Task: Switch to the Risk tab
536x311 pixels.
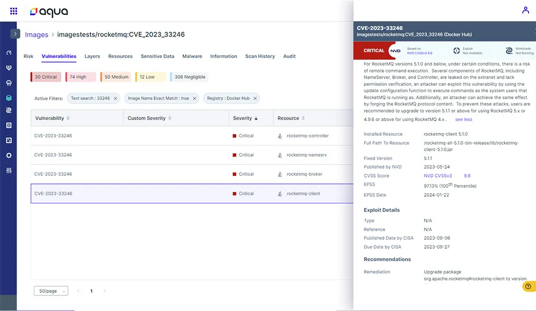Action: [x=28, y=56]
